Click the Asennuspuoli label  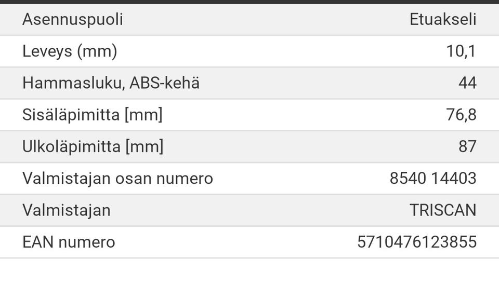coord(72,20)
